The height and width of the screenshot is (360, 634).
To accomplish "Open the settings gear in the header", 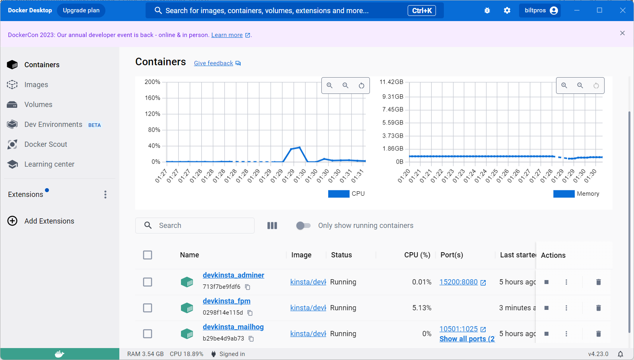I will 507,11.
